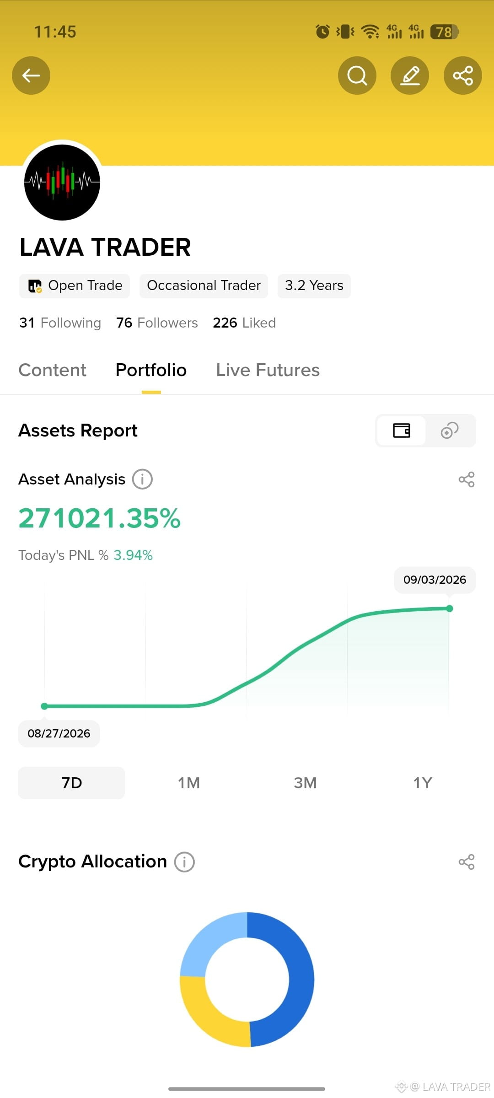Screen dimensions: 494x1098
Task: Open the 76 Followers list
Action: (x=157, y=323)
